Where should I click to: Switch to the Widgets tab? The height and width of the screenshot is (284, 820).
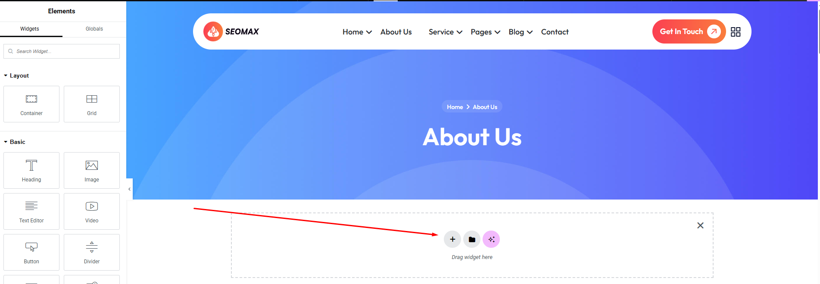(30, 29)
